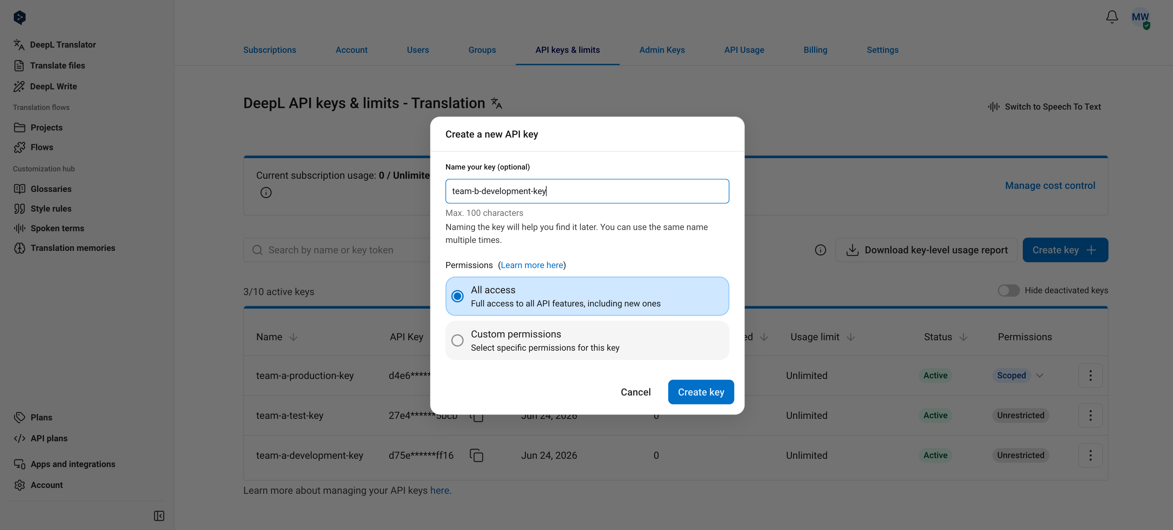
Task: Switch to Speech To Text
Action: click(1044, 107)
